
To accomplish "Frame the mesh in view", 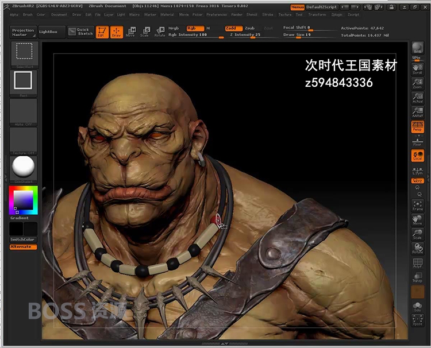I will tap(418, 206).
